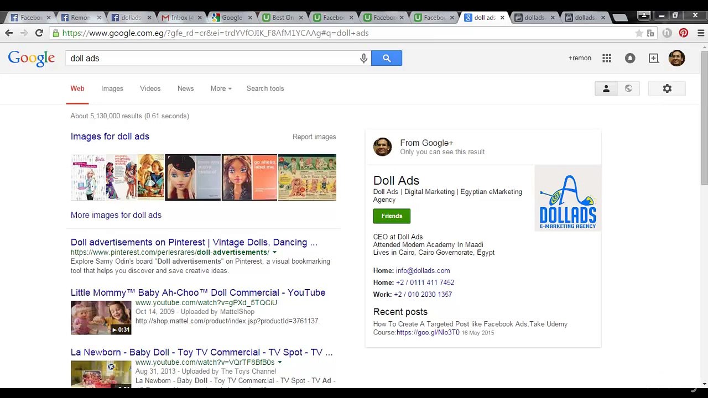This screenshot has width=708, height=398.
Task: Start voice search with microphone icon
Action: 363,58
